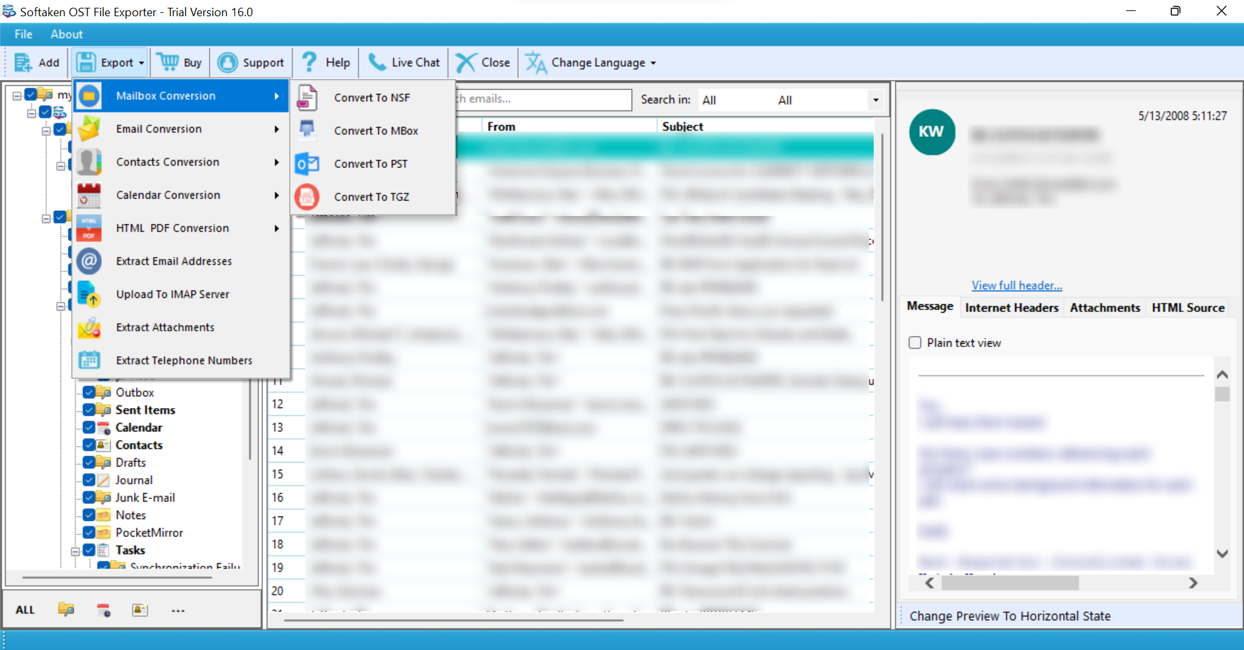This screenshot has height=650, width=1244.
Task: Uncheck the Notes folder checkbox
Action: (90, 515)
